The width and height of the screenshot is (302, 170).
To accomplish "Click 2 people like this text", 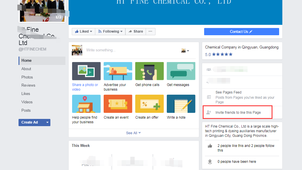I will tap(246, 148).
